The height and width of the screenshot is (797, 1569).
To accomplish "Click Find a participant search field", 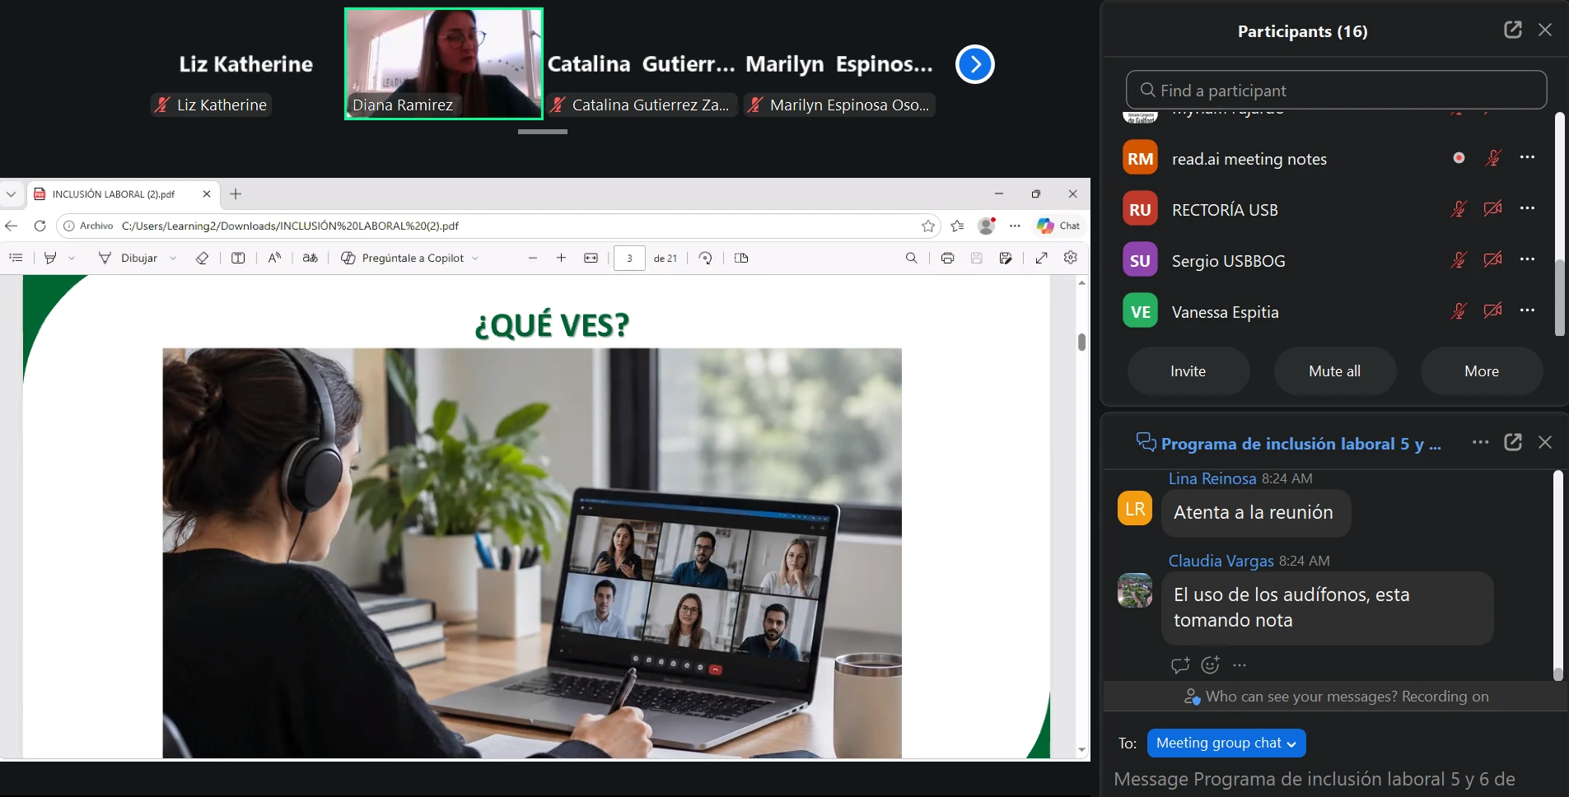I will coord(1336,90).
